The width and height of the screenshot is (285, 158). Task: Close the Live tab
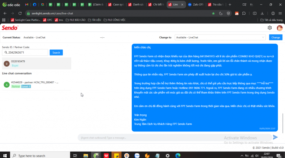point(182,4)
